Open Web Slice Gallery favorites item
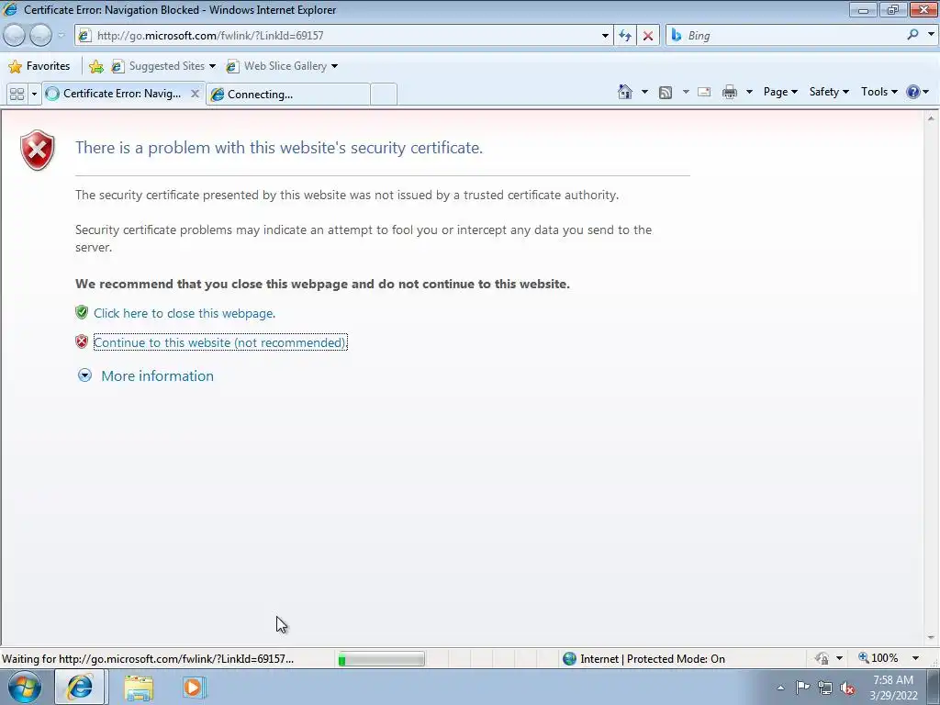940x705 pixels. 282,66
